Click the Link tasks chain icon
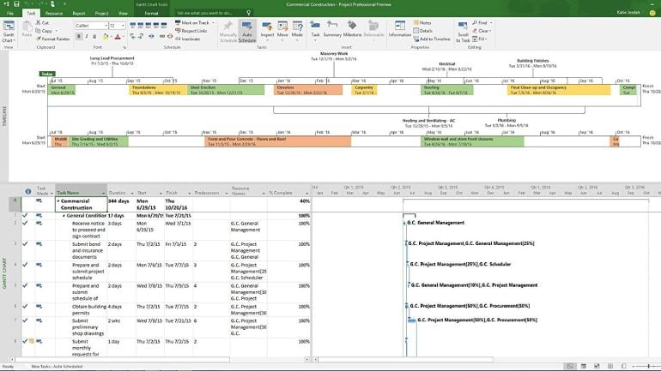The image size is (661, 371). 162,37
